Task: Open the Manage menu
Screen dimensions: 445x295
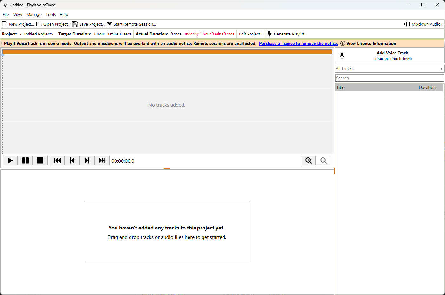Action: 34,14
